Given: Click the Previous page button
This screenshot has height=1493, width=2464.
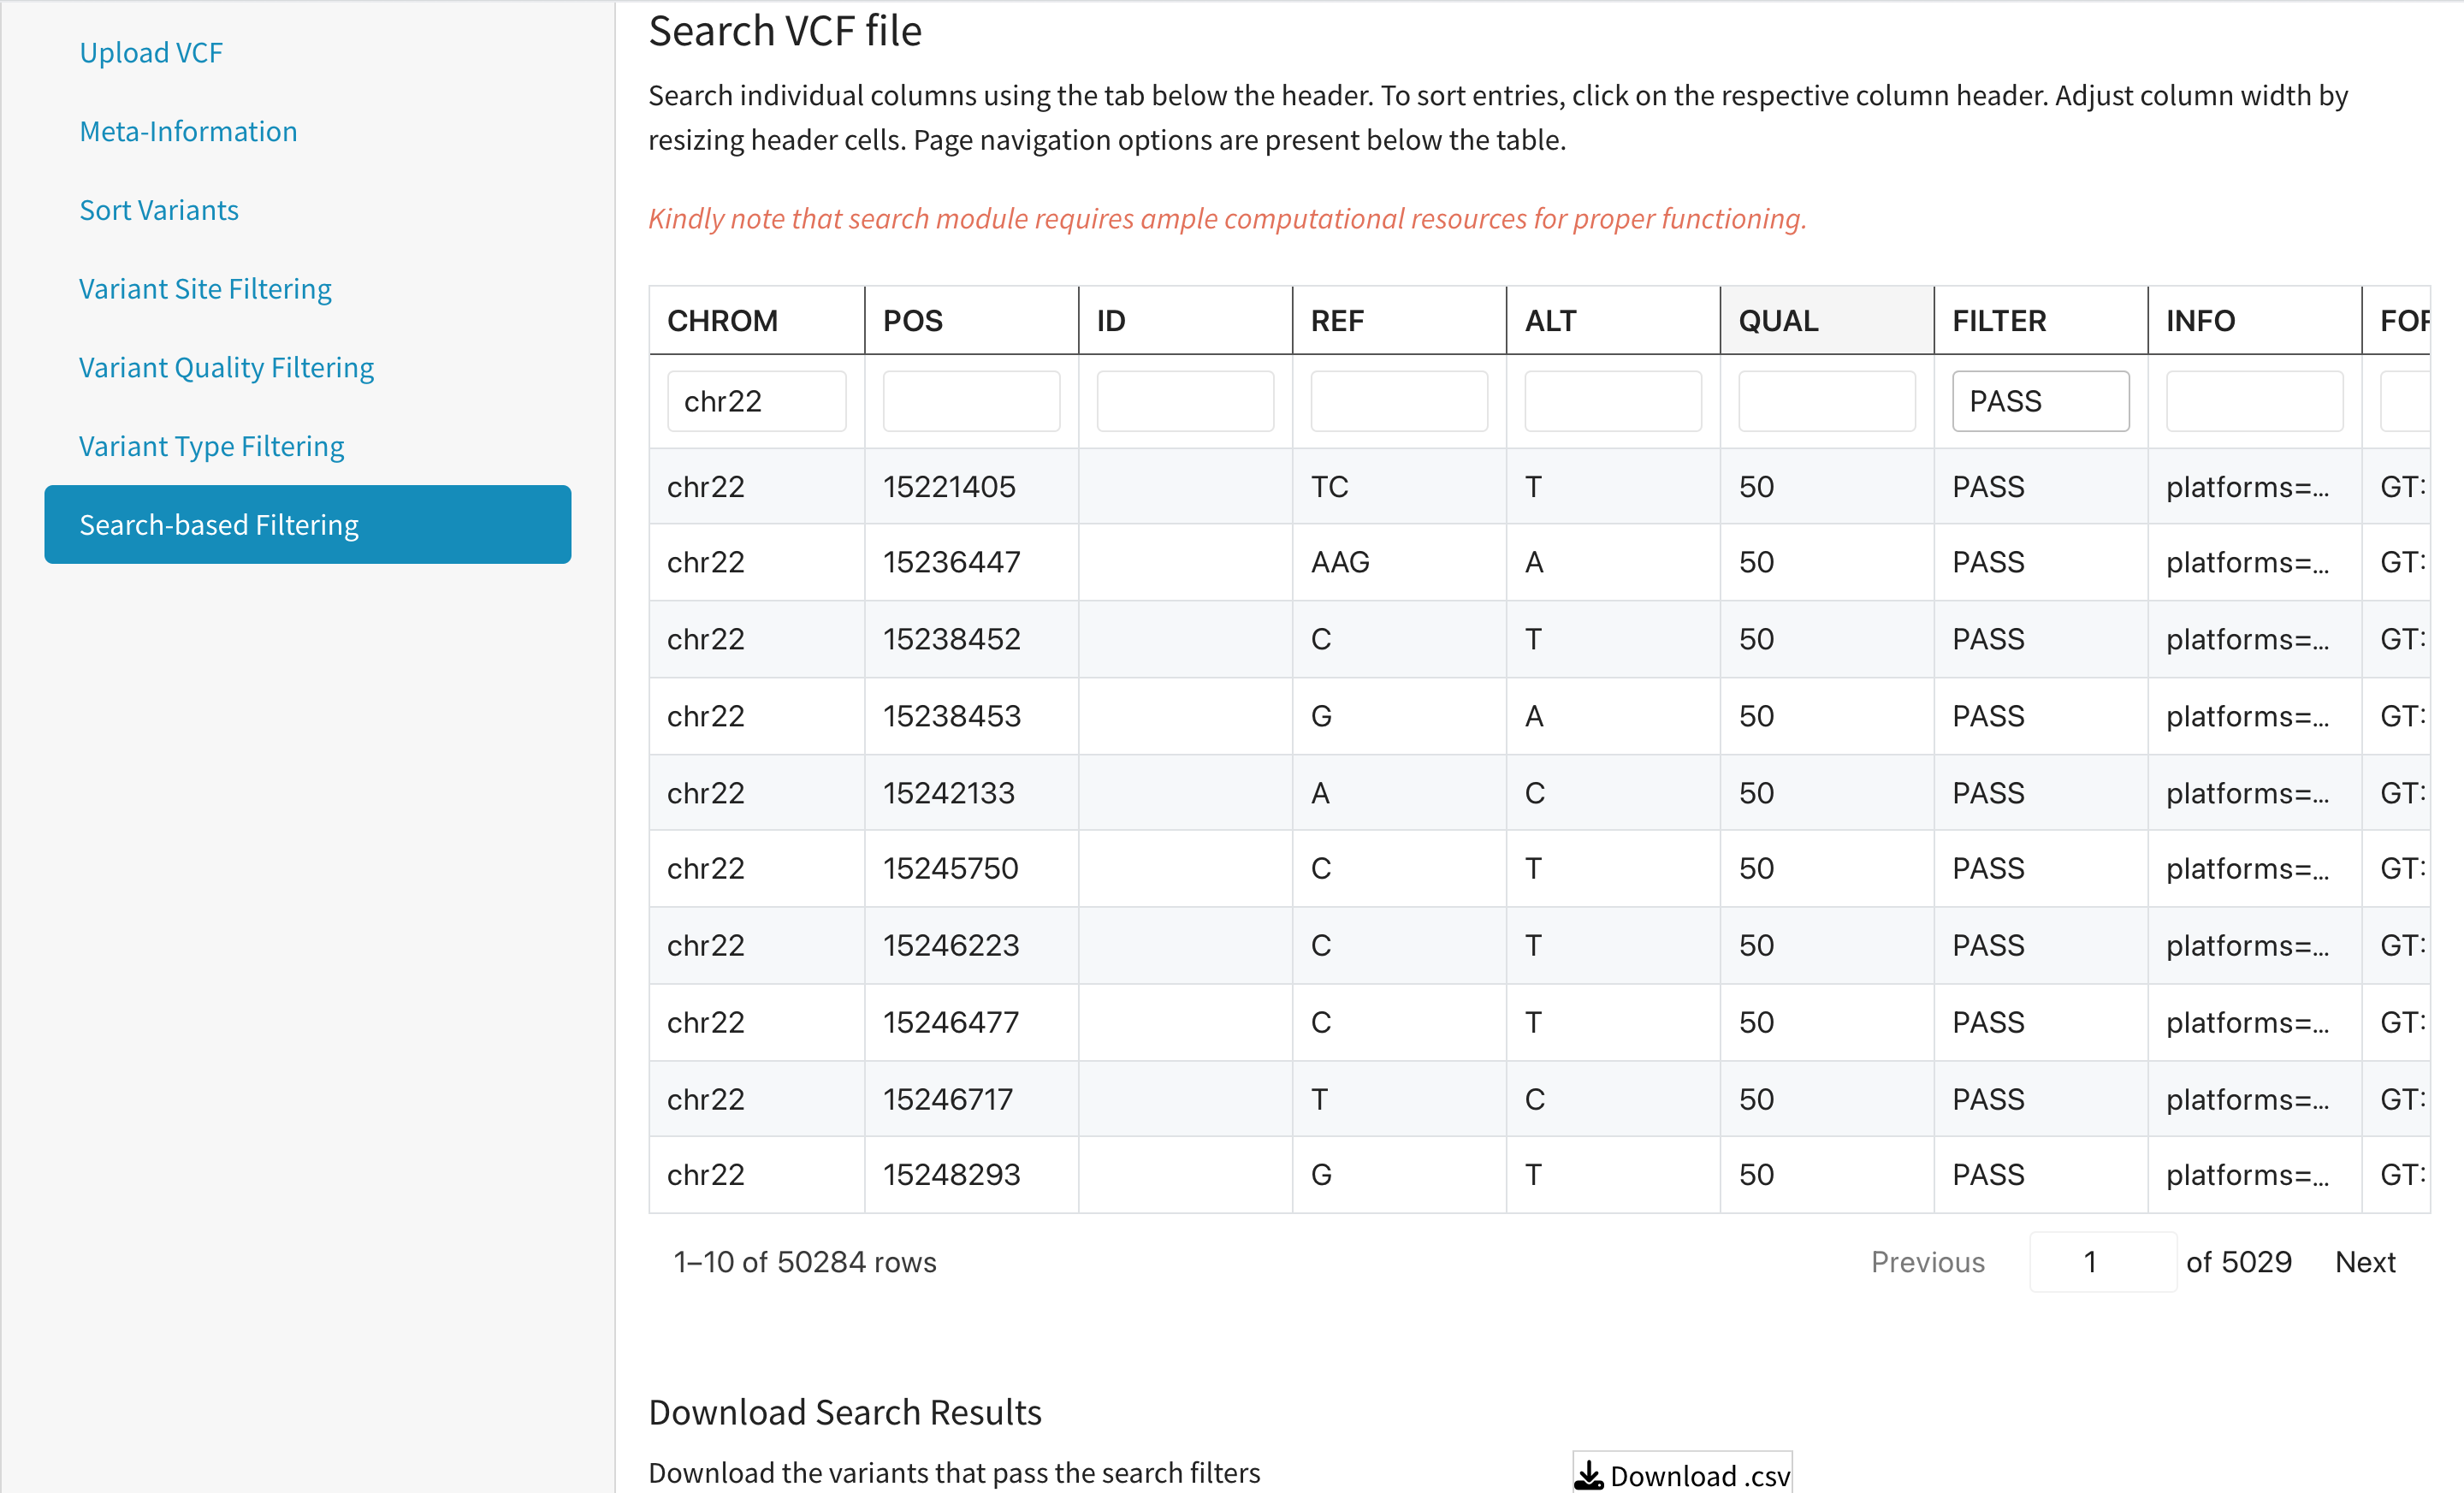Looking at the screenshot, I should coord(1928,1262).
